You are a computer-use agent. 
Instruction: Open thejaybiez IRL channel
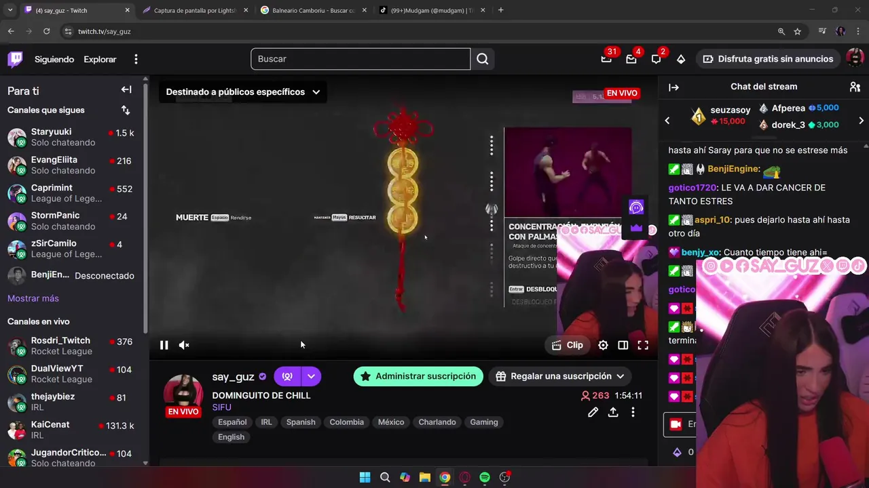71,401
